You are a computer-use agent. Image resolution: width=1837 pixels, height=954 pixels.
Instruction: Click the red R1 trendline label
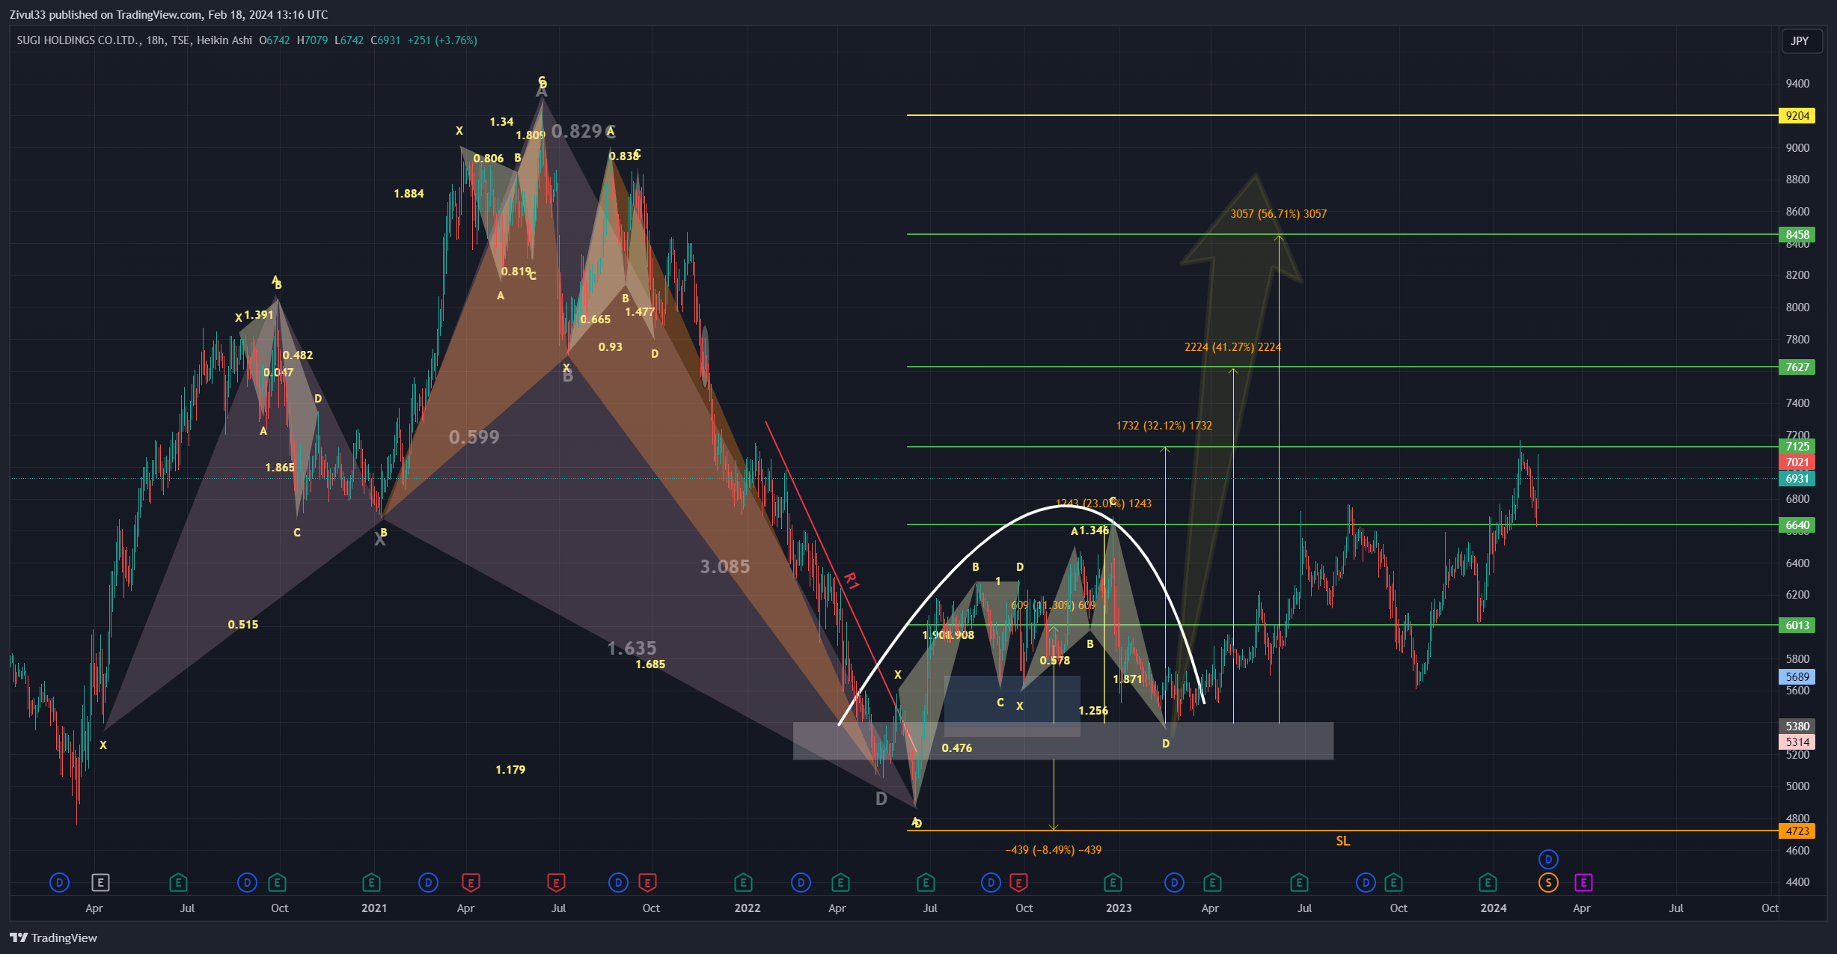tap(852, 580)
